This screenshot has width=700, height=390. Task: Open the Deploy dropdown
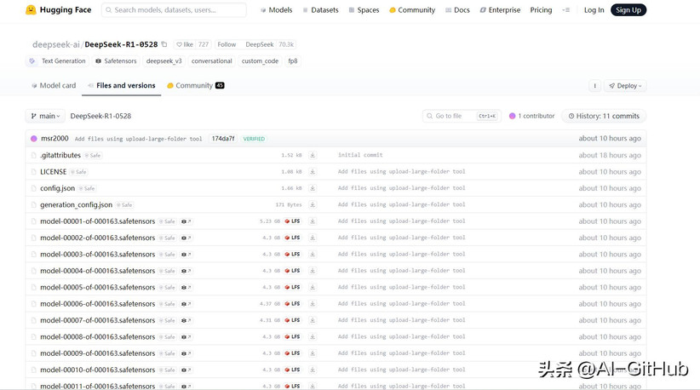626,86
